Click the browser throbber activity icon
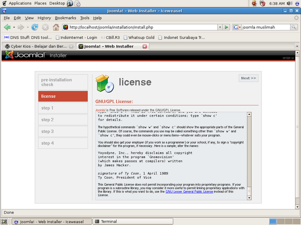Image resolution: width=301 pixels, height=225 pixels. tap(296, 18)
